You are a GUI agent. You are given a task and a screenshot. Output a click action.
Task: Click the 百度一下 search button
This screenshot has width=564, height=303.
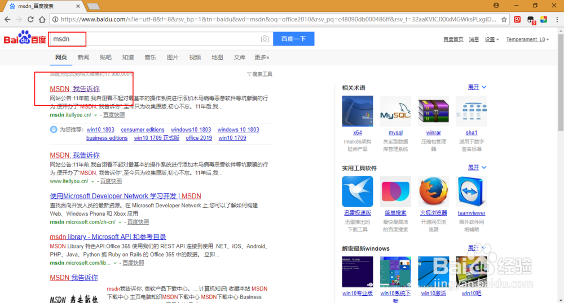click(x=293, y=39)
